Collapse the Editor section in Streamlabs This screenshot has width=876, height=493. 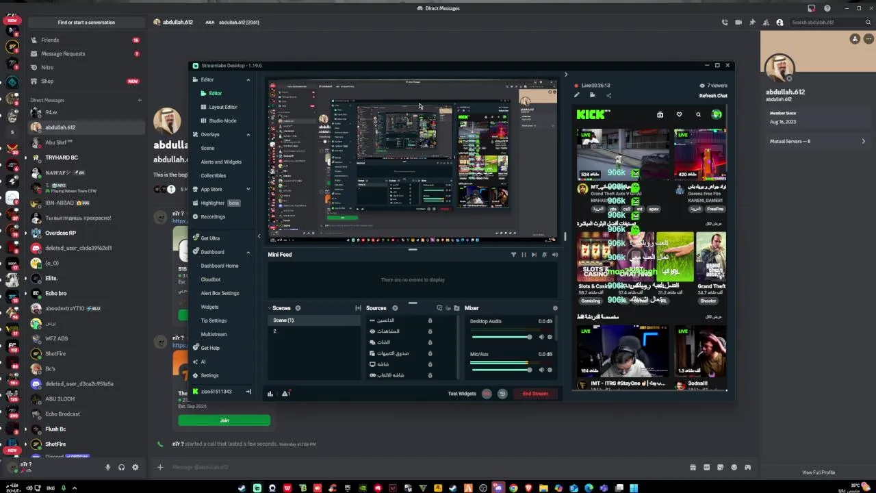(x=248, y=80)
